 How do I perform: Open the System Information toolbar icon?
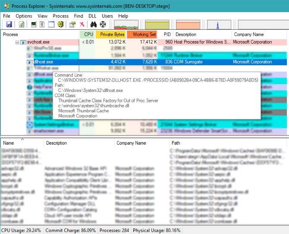pyautogui.click(x=34, y=24)
